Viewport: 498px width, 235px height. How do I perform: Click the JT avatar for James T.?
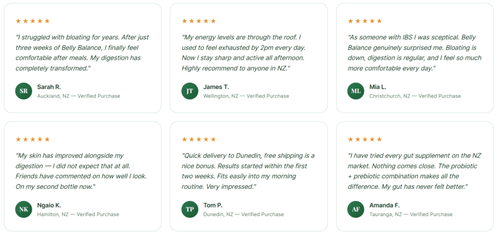(190, 91)
